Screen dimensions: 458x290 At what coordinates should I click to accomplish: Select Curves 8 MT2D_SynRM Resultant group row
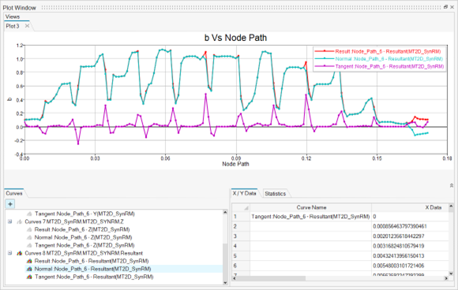click(x=84, y=253)
